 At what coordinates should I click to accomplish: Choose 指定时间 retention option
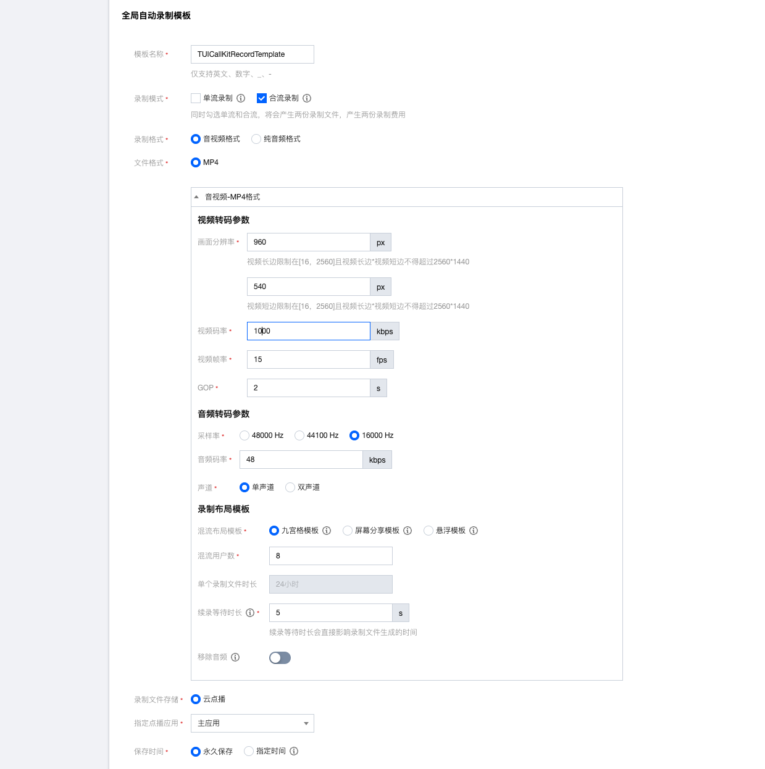(249, 751)
